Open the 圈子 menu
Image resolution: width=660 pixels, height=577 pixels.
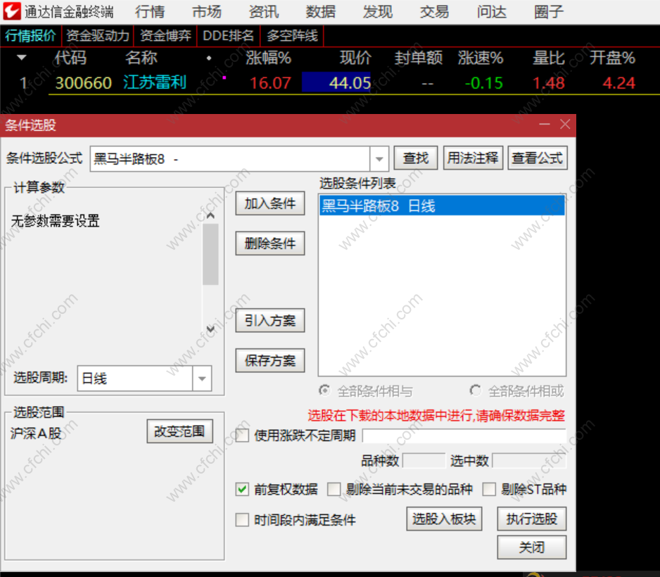click(x=548, y=12)
